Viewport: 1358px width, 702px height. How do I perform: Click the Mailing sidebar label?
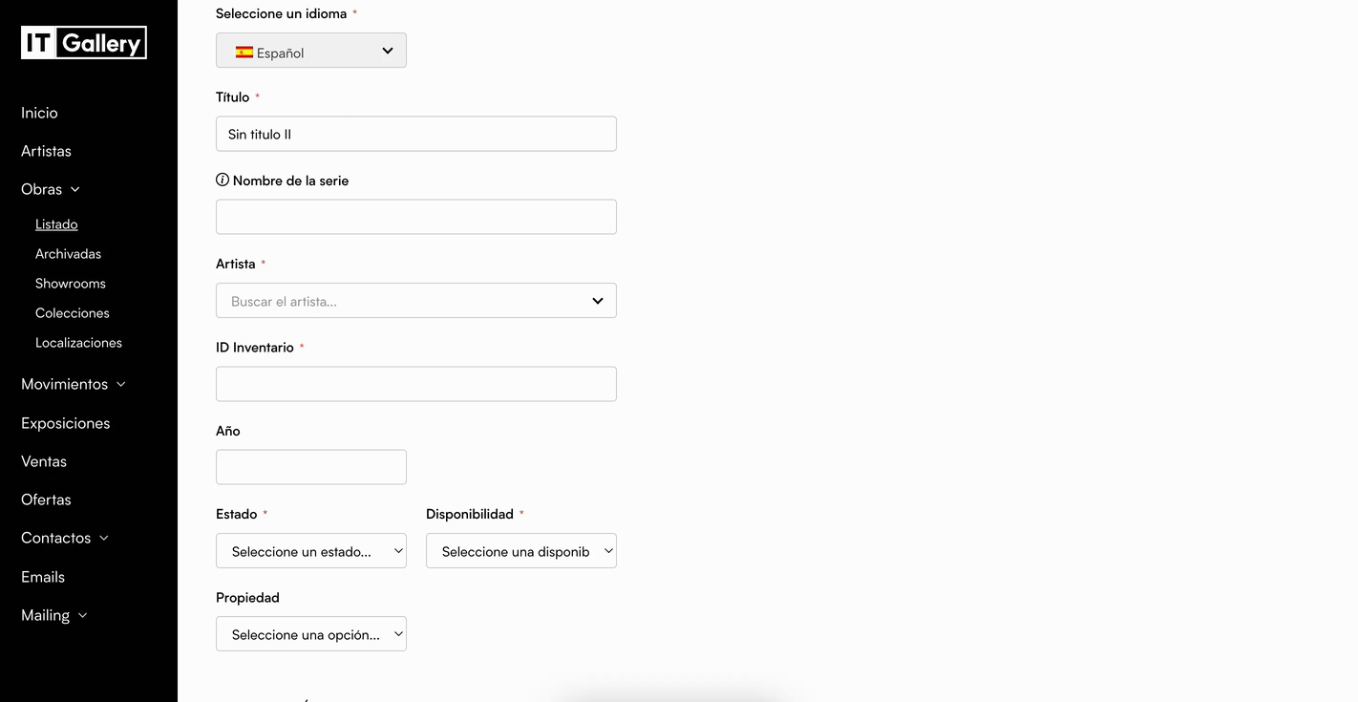(x=45, y=615)
